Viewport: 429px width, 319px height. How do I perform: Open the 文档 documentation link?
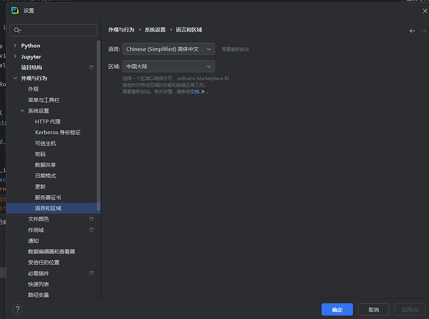point(195,92)
